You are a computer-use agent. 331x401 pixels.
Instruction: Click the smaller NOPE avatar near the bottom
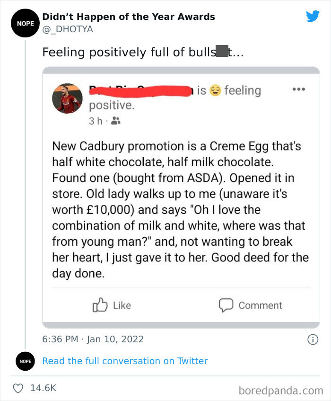pos(25,361)
